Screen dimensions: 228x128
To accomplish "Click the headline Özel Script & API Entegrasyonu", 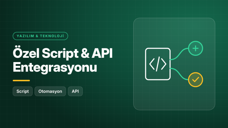I will click(x=63, y=60).
